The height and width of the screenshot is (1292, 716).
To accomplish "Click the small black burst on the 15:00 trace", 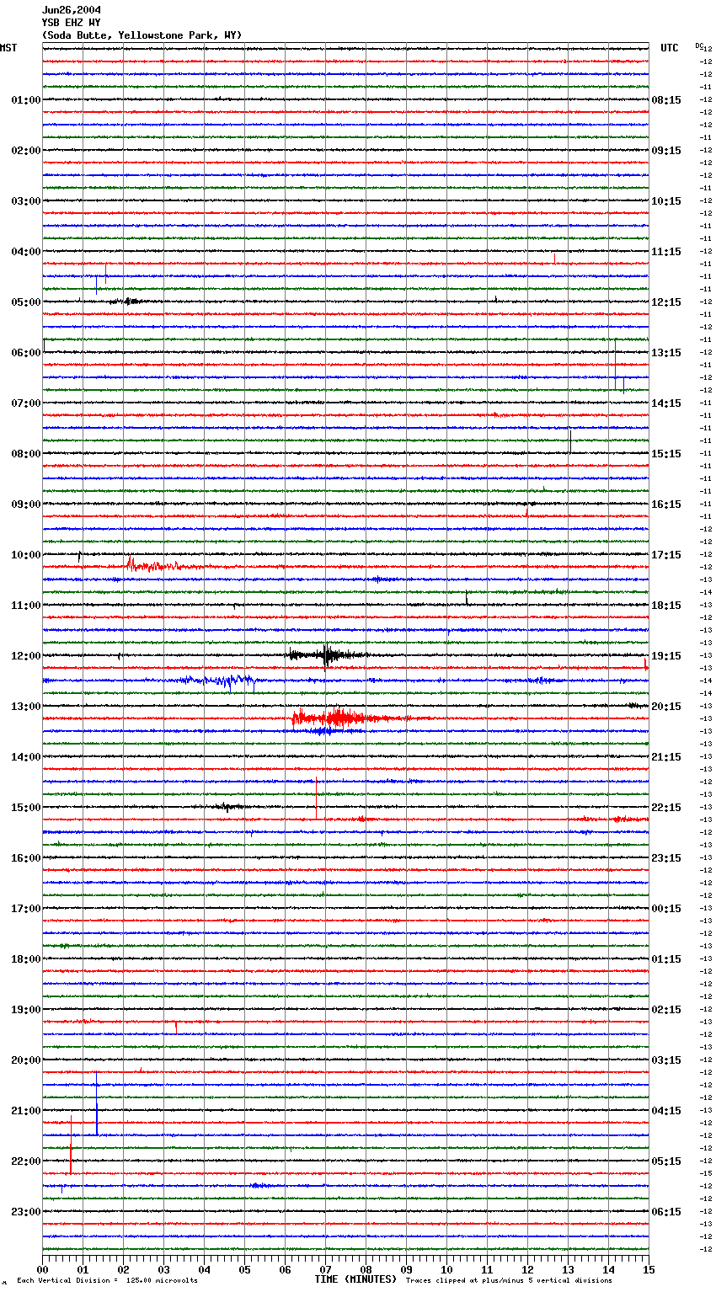I will (x=227, y=807).
